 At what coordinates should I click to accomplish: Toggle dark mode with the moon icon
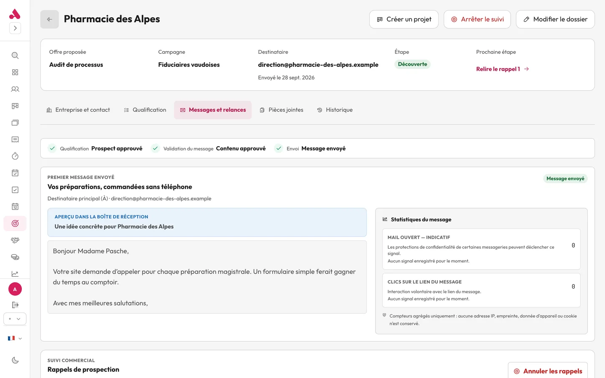tap(15, 360)
